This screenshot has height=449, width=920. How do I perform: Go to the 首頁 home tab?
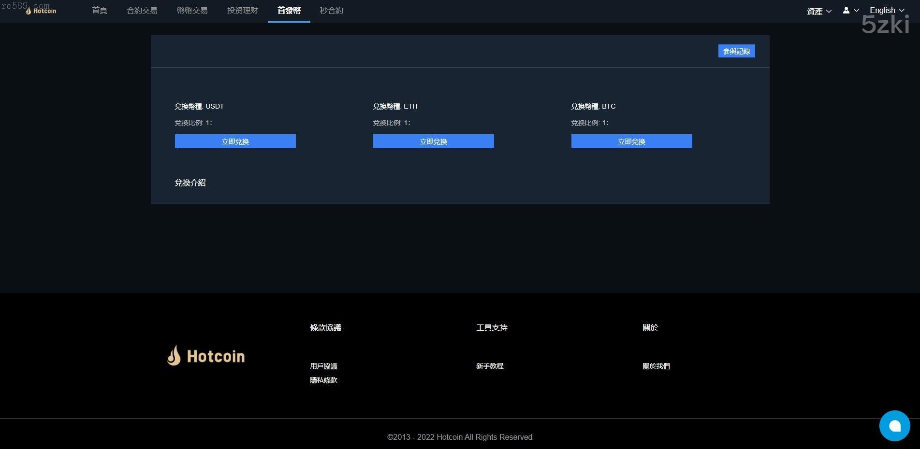click(100, 11)
